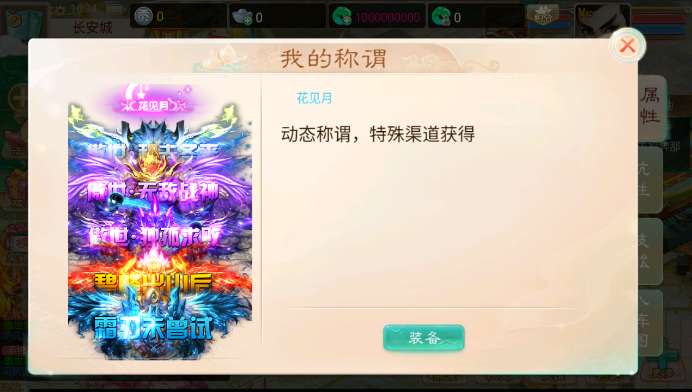Image resolution: width=692 pixels, height=392 pixels.
Task: Add silver via the ingot plus icon
Action: (242, 17)
